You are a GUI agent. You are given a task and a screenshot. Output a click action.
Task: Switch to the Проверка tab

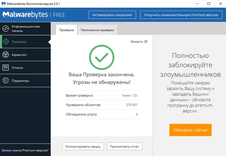click(66, 30)
